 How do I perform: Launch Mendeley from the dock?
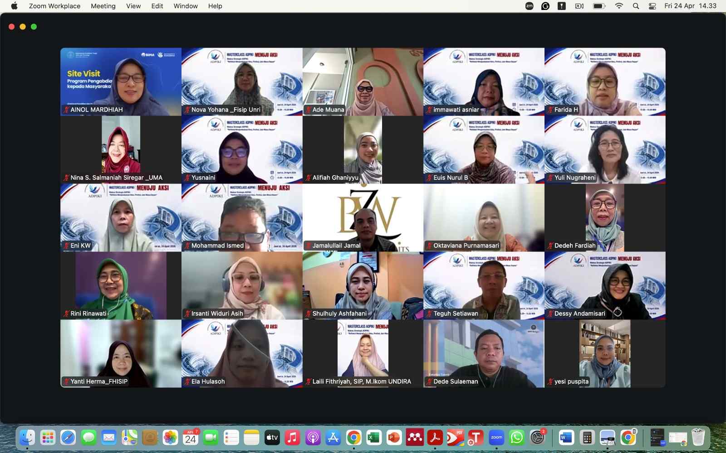point(415,438)
